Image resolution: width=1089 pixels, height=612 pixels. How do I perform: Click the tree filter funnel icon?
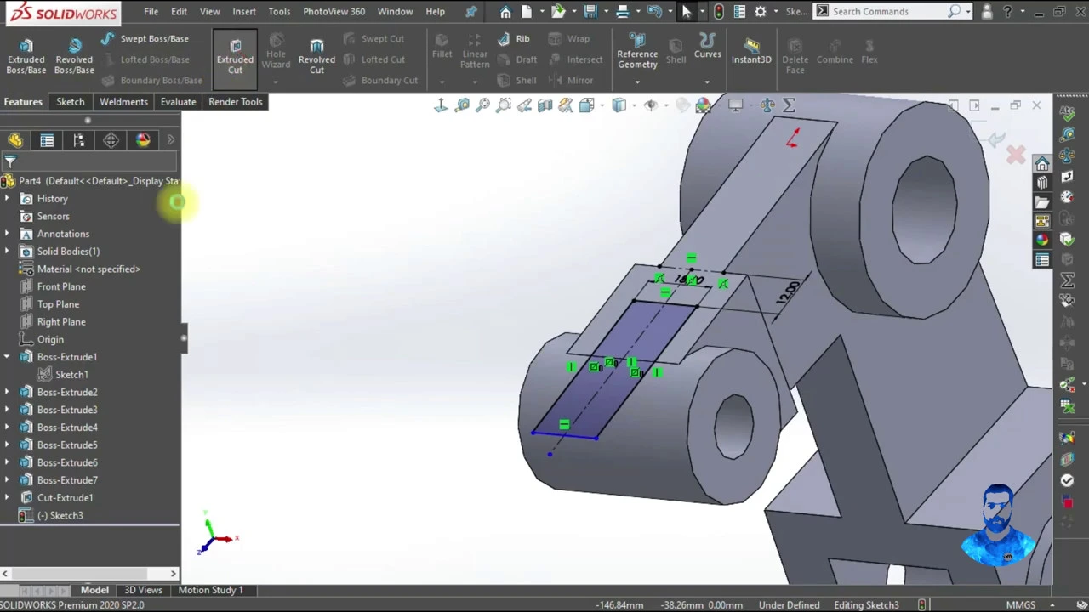click(x=10, y=161)
